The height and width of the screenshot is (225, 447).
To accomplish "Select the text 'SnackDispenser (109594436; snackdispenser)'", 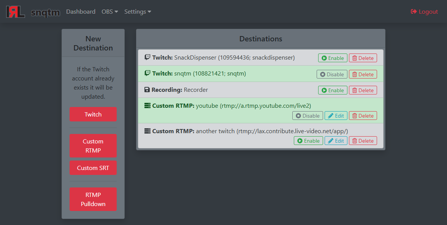I will point(234,57).
